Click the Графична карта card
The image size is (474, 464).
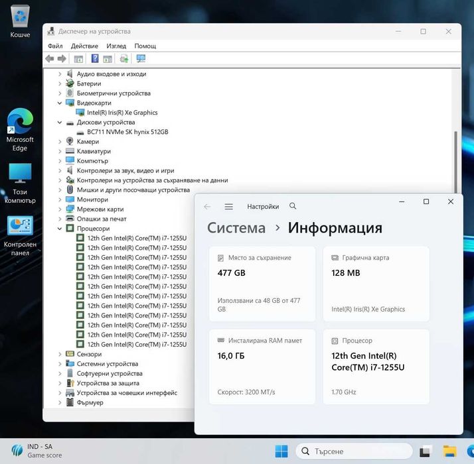tap(376, 284)
